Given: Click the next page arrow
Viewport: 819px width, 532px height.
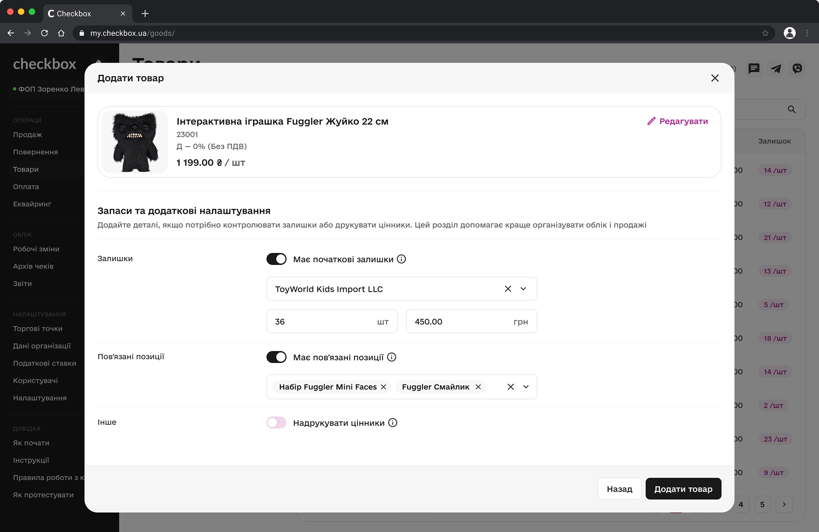Looking at the screenshot, I should (784, 504).
